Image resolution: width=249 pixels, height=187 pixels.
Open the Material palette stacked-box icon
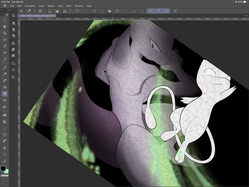click(13, 63)
